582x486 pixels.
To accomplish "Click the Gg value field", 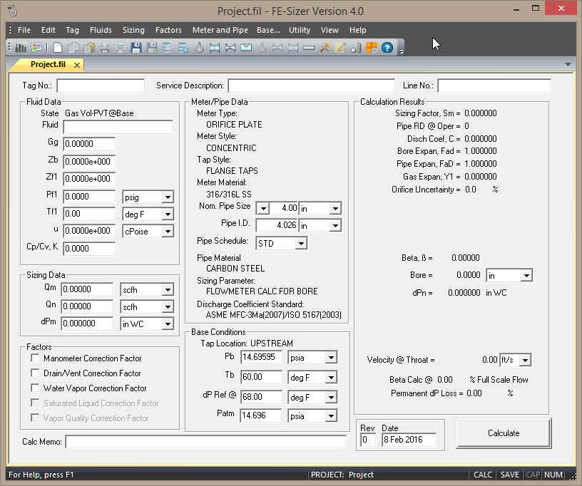I will pyautogui.click(x=89, y=143).
